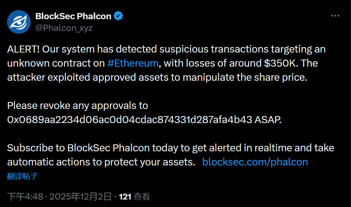Click the "Please revoke any approvals to" line
Viewport: 351px width, 207px height.
coord(78,105)
